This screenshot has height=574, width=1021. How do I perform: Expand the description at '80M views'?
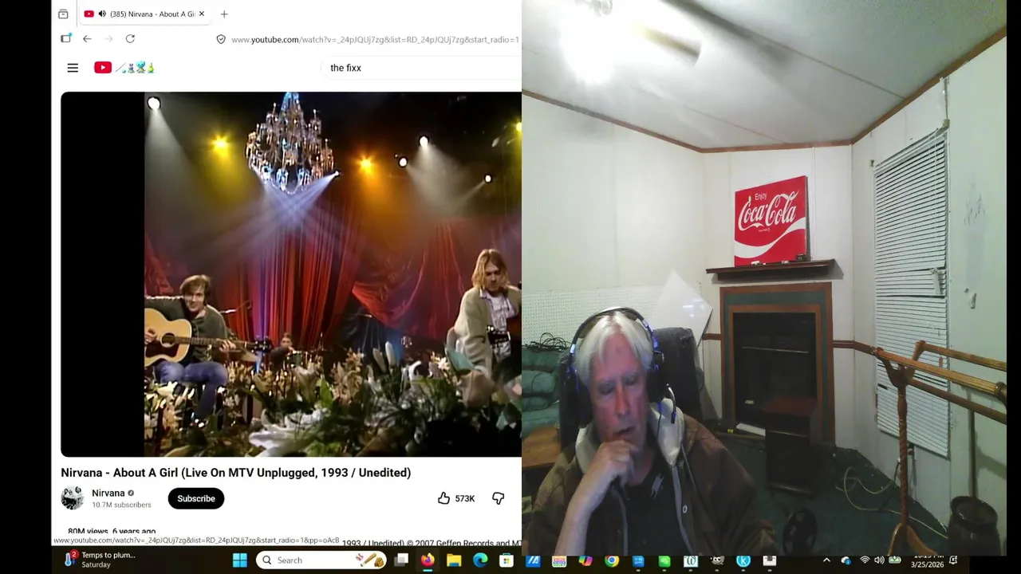tap(112, 531)
